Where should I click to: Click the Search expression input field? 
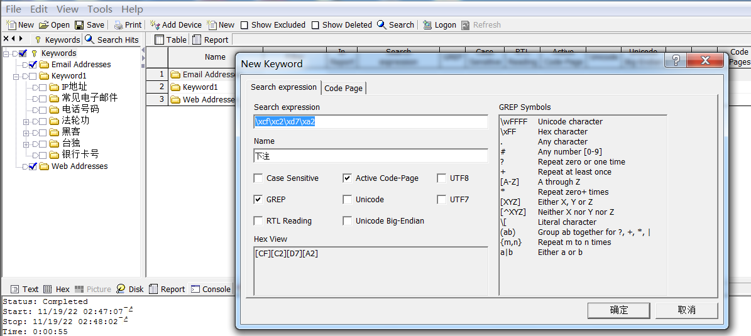click(371, 122)
